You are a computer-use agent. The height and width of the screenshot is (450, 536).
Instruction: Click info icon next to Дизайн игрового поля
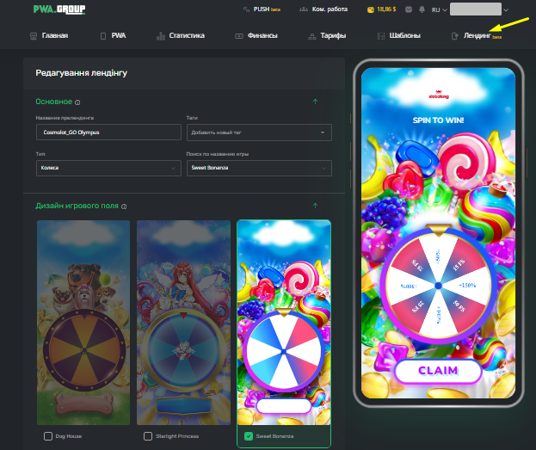(x=124, y=207)
